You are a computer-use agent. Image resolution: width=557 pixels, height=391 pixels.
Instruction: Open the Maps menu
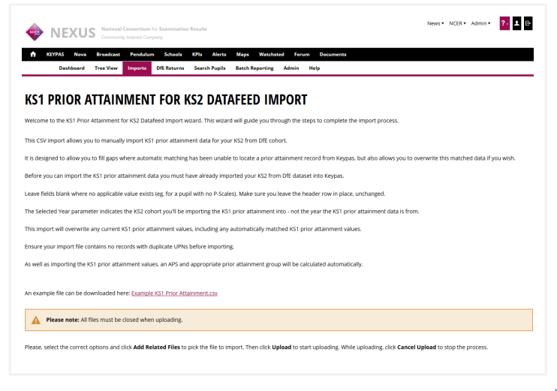point(242,54)
